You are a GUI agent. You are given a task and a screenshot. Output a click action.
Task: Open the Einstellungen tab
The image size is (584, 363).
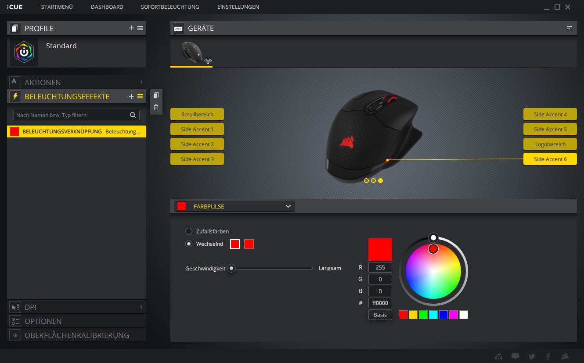coord(238,7)
